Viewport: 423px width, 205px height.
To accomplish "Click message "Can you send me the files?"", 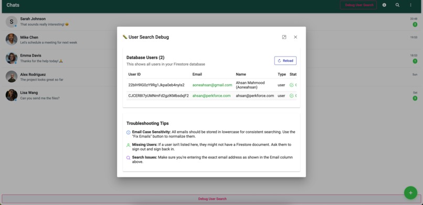I will (40, 98).
